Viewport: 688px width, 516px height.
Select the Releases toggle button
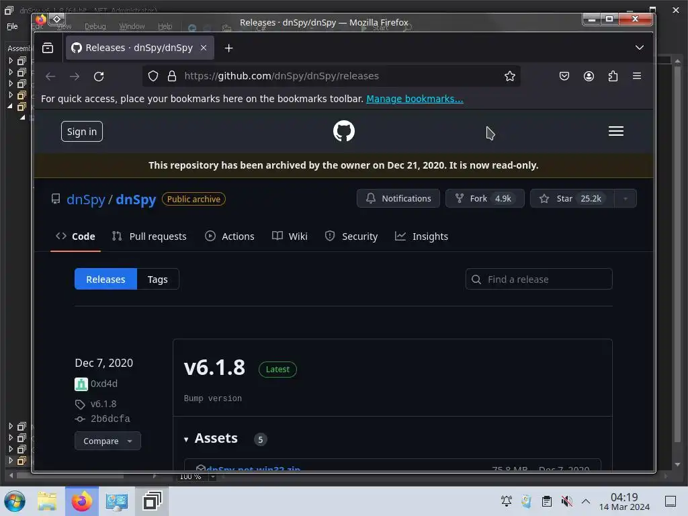pyautogui.click(x=105, y=279)
